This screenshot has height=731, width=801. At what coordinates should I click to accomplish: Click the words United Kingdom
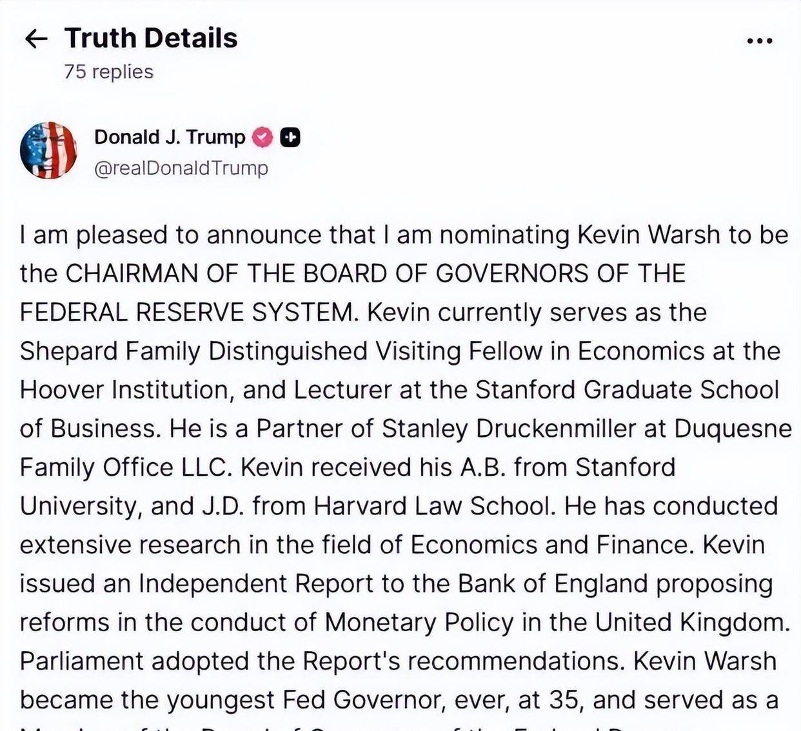pyautogui.click(x=691, y=622)
